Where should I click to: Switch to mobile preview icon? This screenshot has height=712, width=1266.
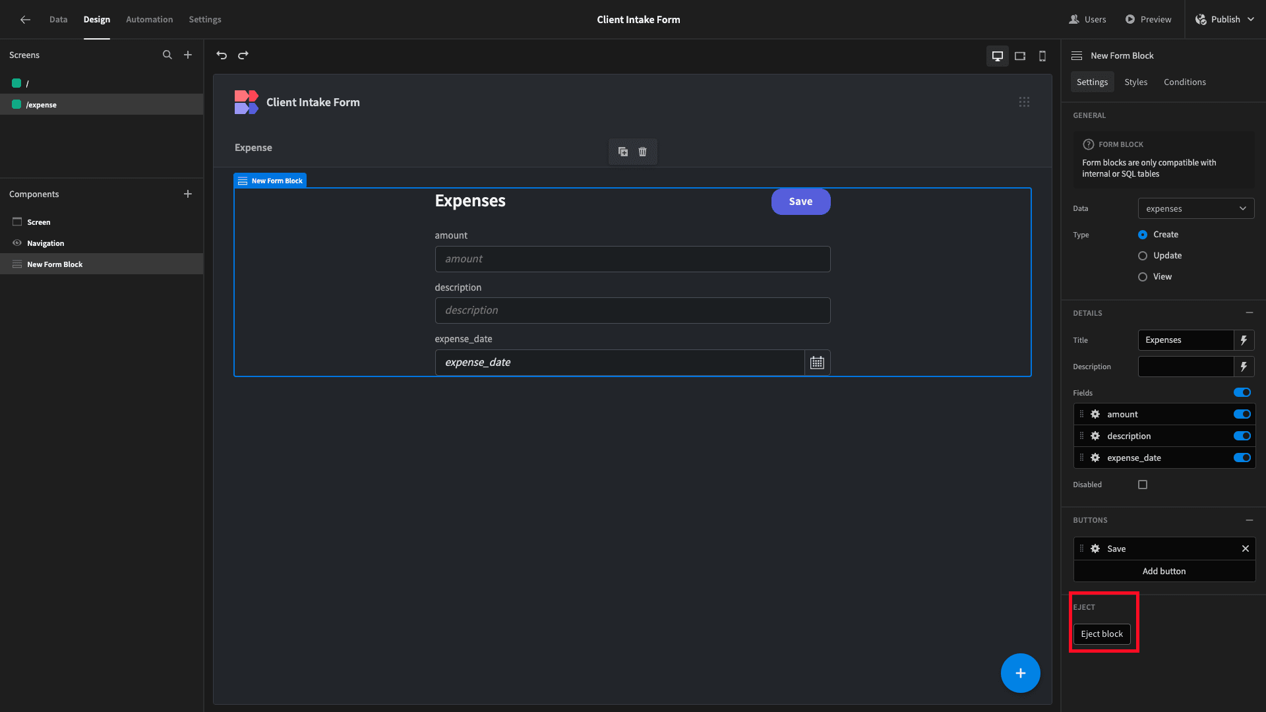coord(1042,56)
